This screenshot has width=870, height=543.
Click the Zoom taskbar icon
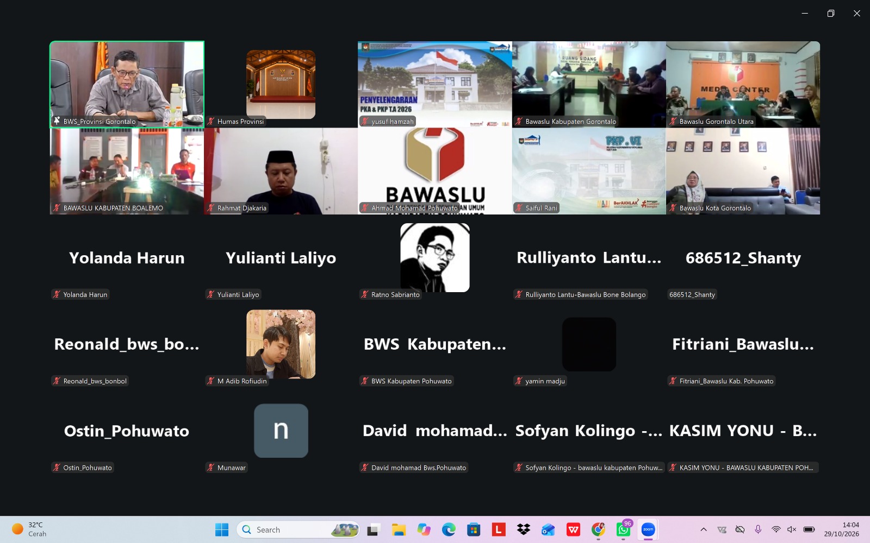(648, 530)
